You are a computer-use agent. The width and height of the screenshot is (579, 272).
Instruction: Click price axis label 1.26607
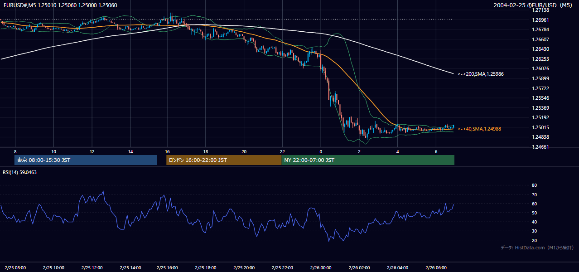pos(541,39)
